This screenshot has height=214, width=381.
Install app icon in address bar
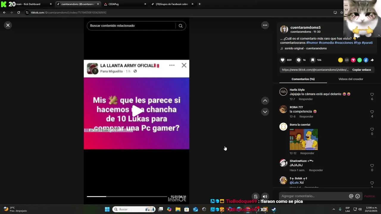335,12
